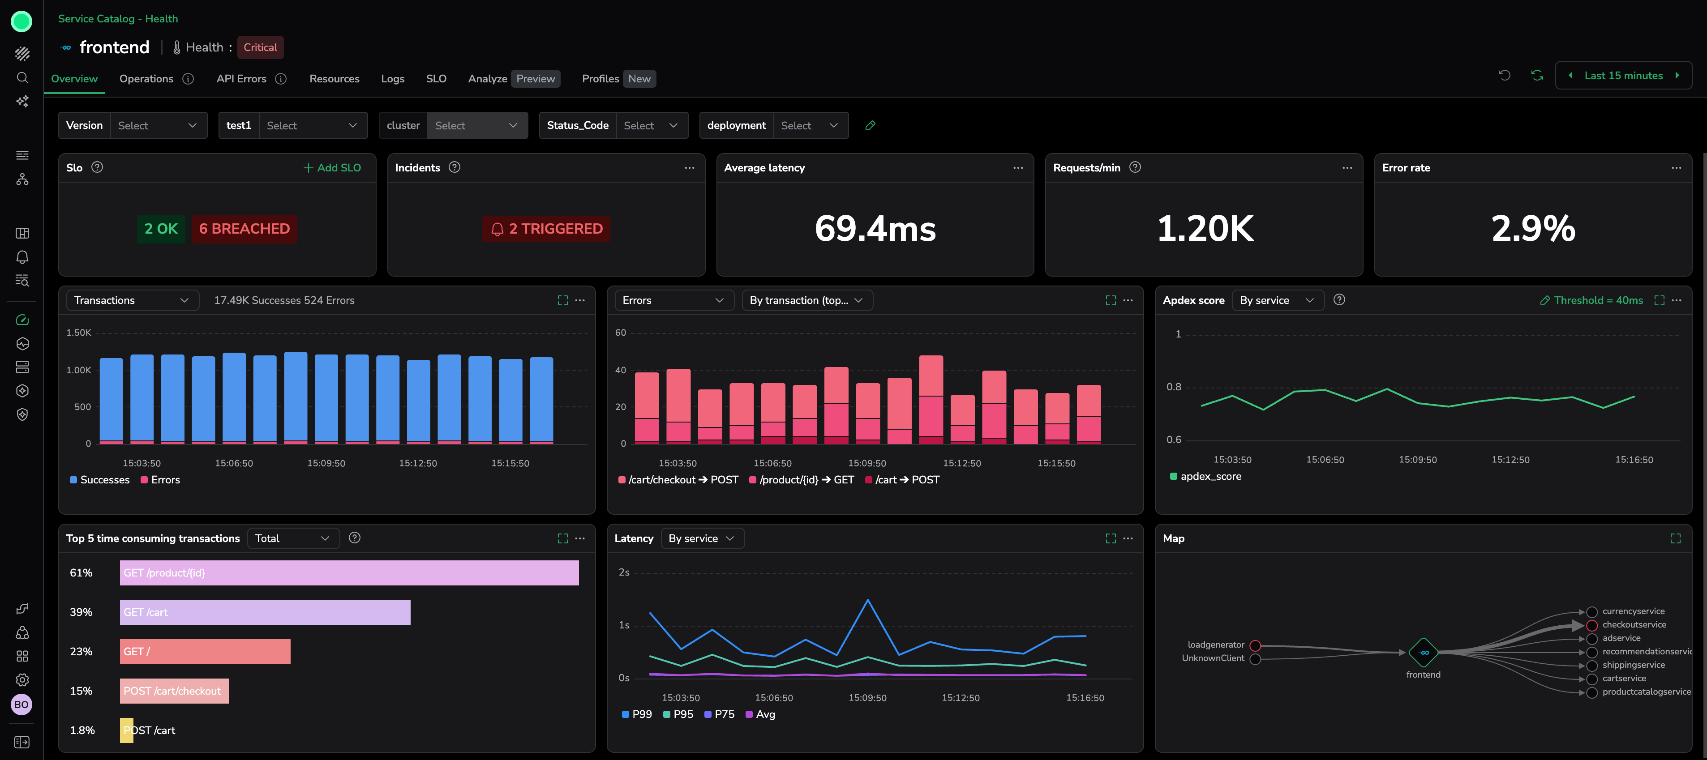Open the settings gear in left sidebar
The width and height of the screenshot is (1707, 760).
tap(22, 680)
